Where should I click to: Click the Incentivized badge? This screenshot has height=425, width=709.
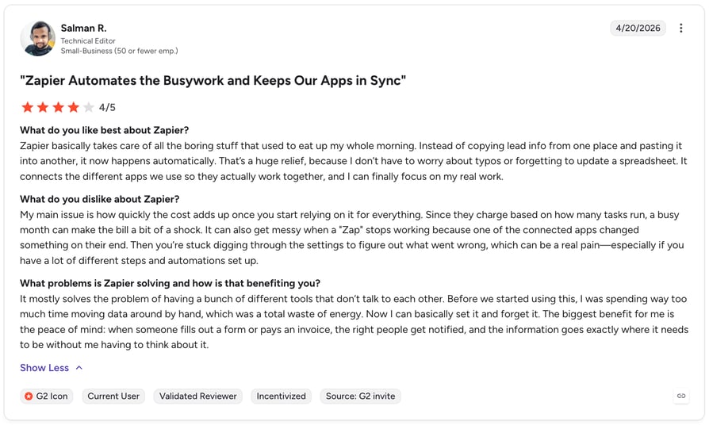[282, 396]
